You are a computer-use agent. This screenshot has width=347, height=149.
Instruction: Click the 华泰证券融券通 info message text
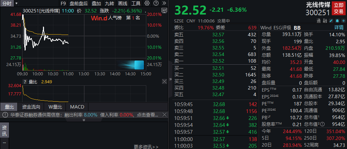coord(84,115)
